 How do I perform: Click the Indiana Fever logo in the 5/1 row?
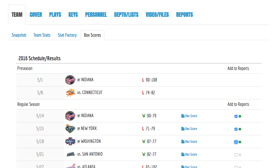[70, 80]
